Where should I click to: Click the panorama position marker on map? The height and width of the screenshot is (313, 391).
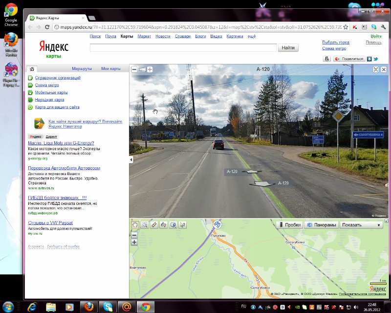pos(217,224)
